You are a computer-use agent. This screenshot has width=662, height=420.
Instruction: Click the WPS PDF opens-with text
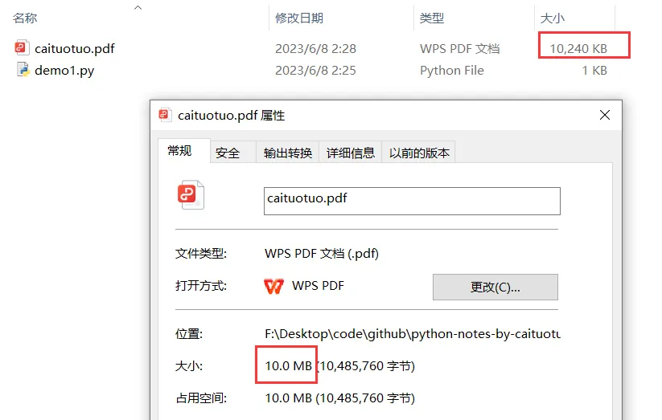[318, 286]
